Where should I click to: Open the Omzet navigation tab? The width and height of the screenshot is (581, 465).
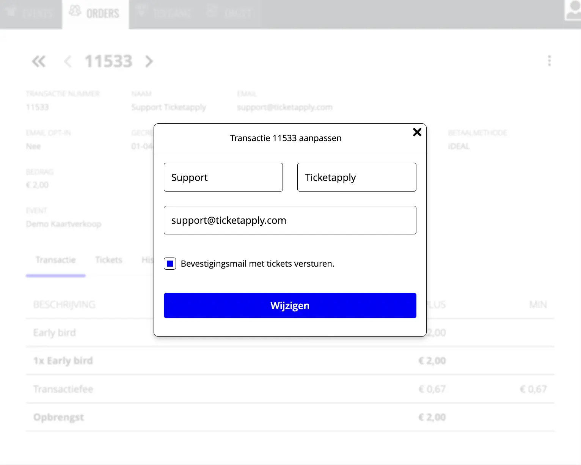click(229, 14)
